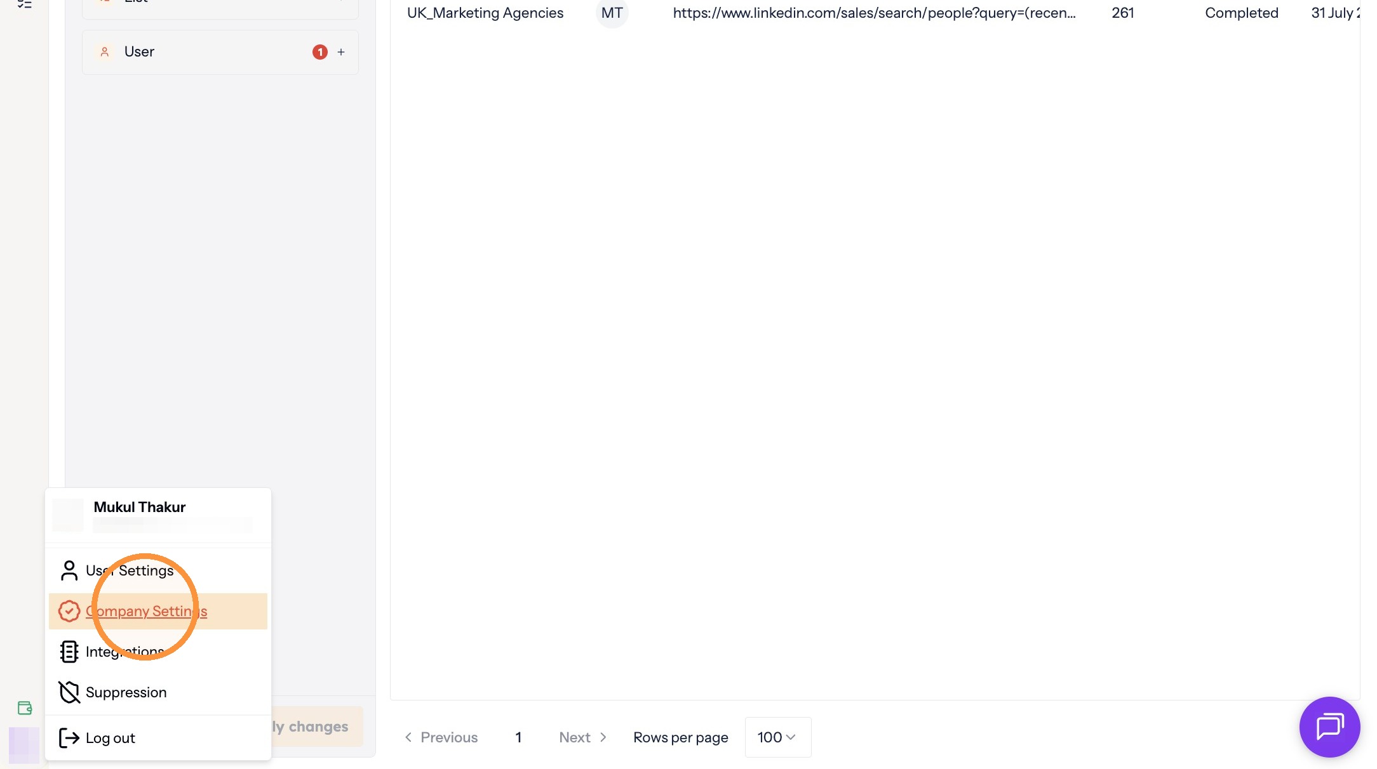Add a User filter with plus
1377x769 pixels.
[341, 52]
